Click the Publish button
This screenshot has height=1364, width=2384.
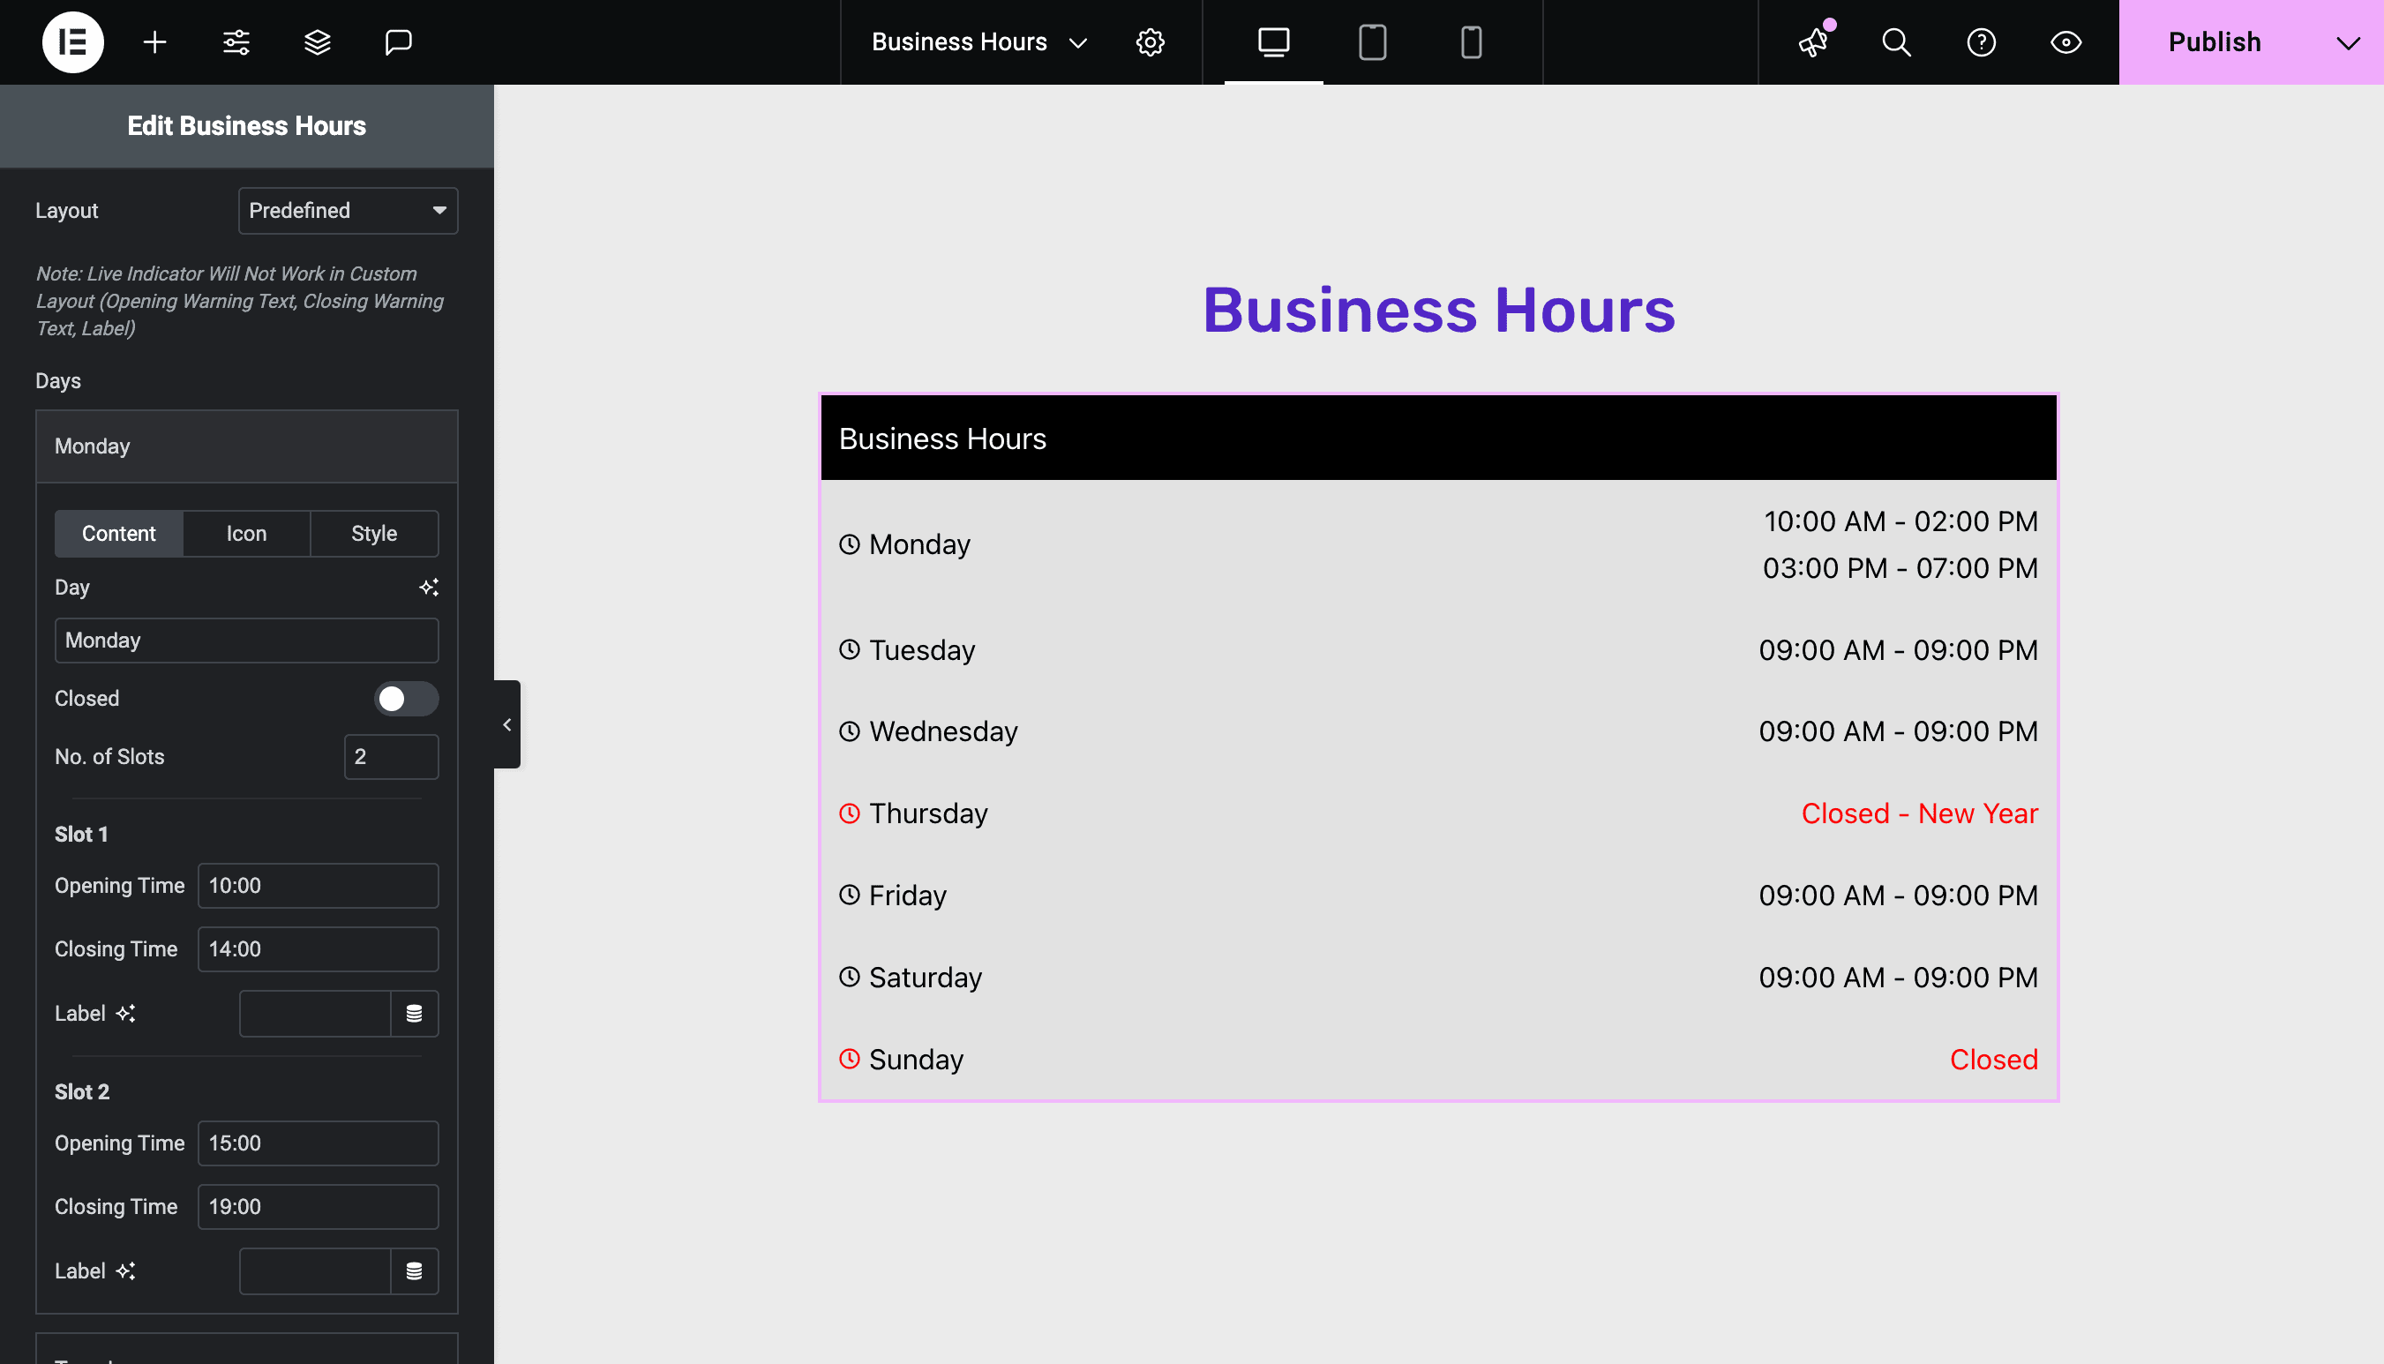(2215, 41)
